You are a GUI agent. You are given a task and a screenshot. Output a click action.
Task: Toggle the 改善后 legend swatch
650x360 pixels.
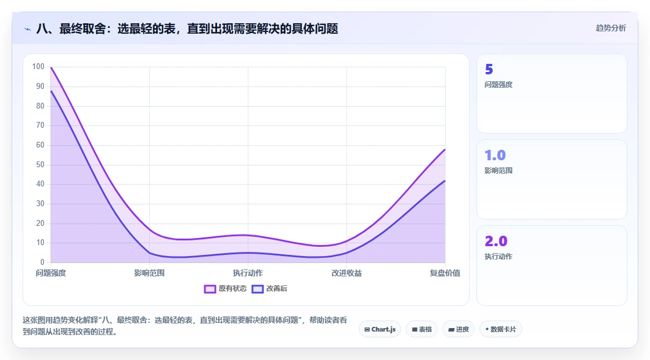(258, 289)
